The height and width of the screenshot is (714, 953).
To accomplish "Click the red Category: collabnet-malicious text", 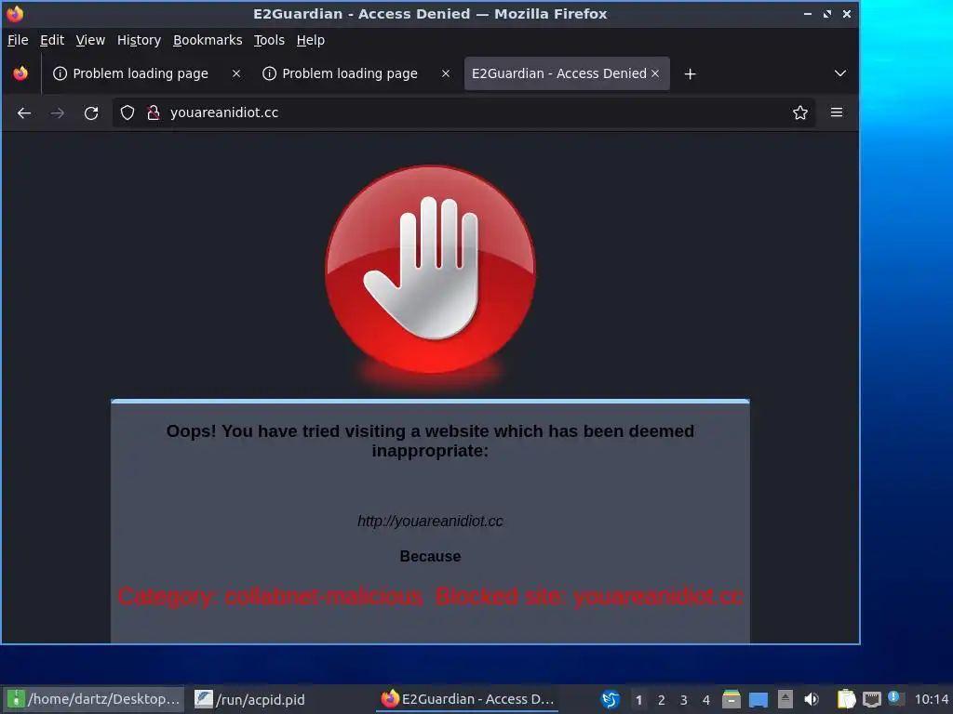I will [x=270, y=596].
